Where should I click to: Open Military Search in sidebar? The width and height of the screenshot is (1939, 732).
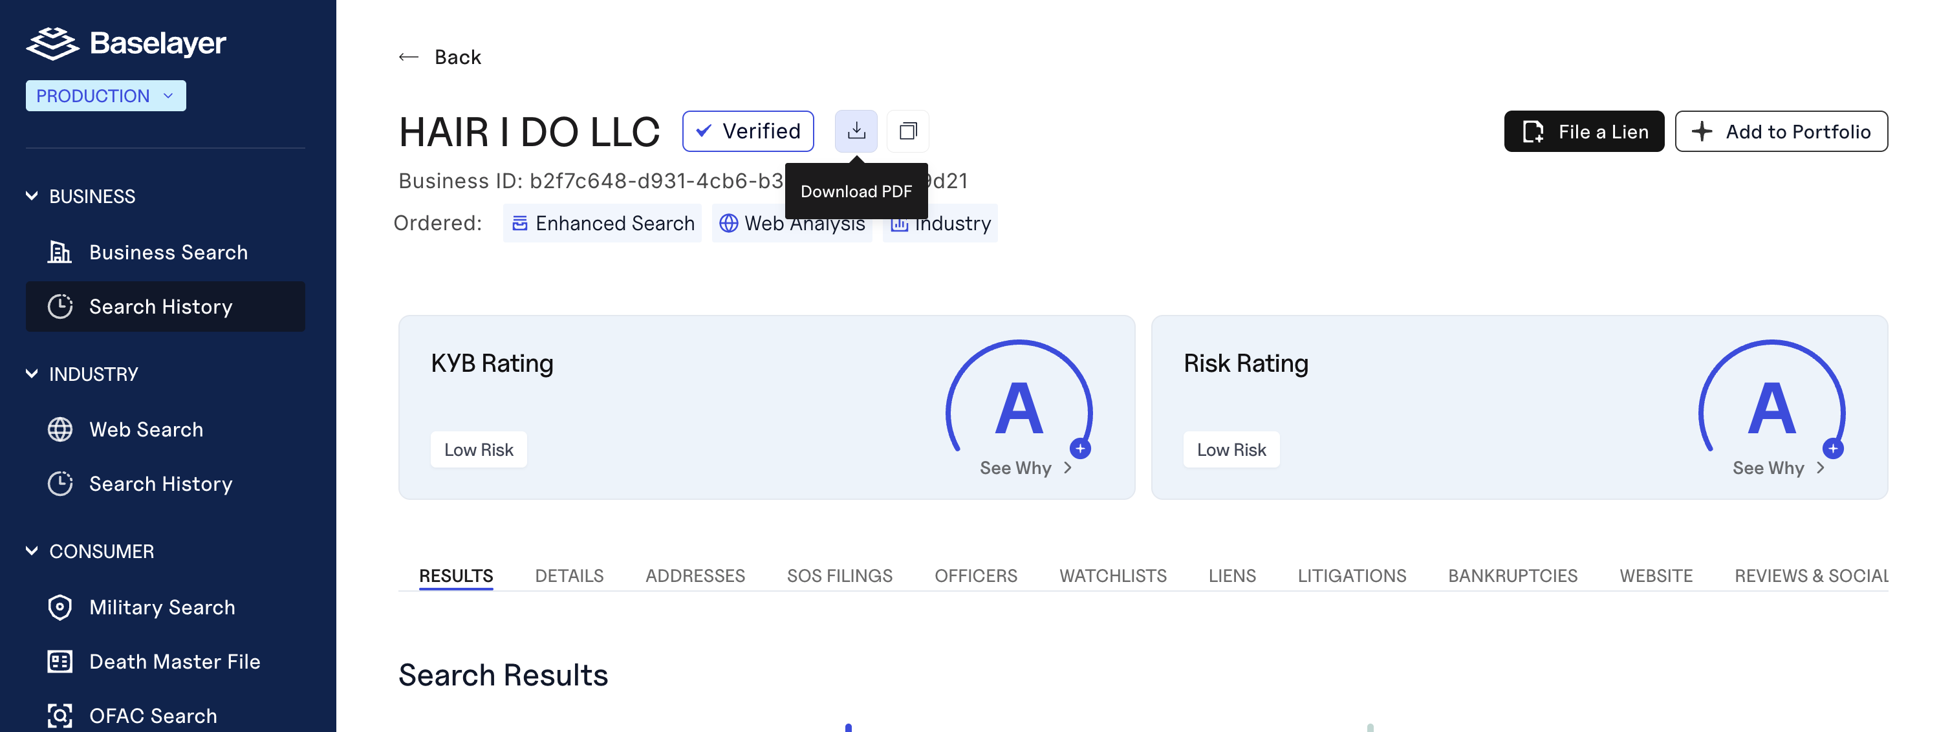pos(162,607)
